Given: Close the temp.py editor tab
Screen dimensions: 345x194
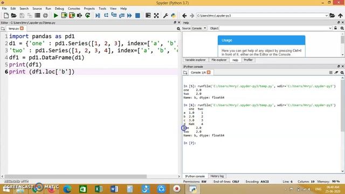Looking at the screenshot, I should pyautogui.click(x=22, y=29).
